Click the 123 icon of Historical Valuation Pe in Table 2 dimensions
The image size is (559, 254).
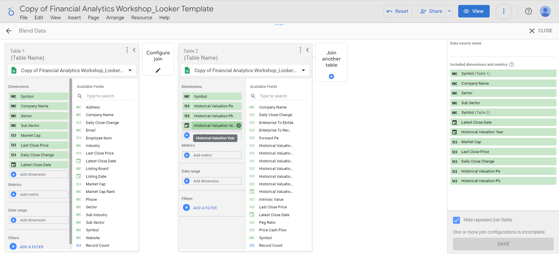coord(187,106)
